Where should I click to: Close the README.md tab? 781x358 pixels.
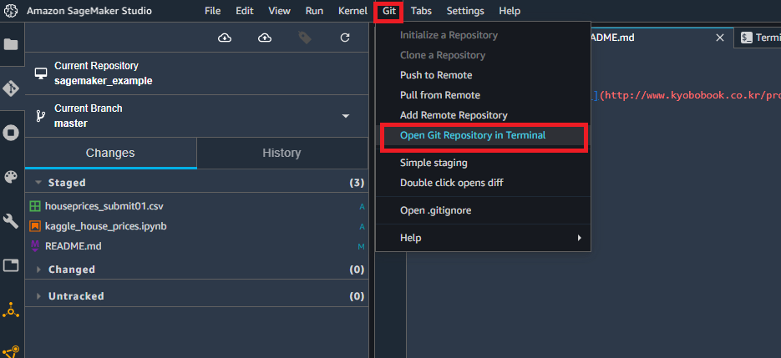point(720,38)
